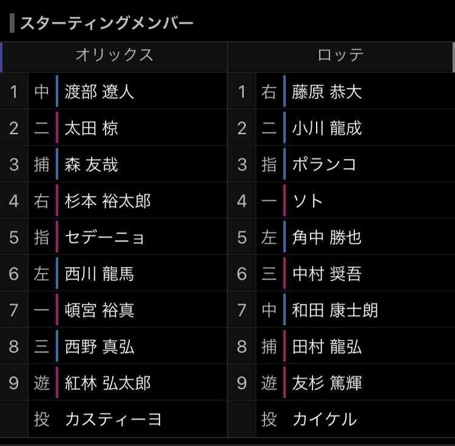Select designated hitter セデーニョ
The height and width of the screenshot is (446, 455).
click(104, 237)
